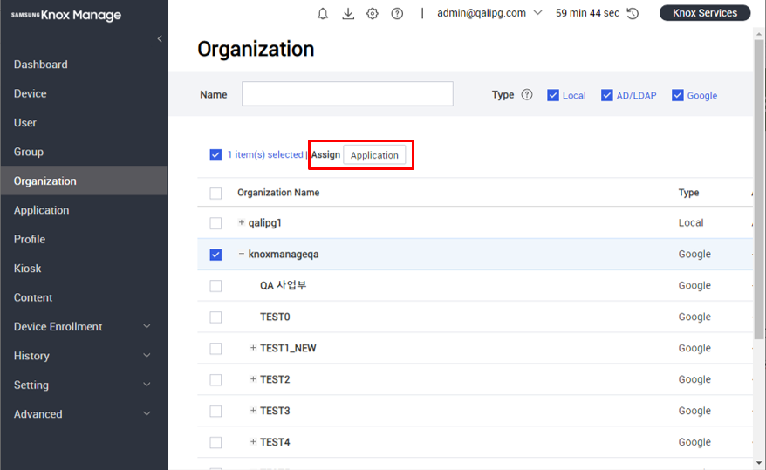The image size is (766, 470).
Task: Collapse the knoxmanageqa organization node
Action: [x=242, y=254]
